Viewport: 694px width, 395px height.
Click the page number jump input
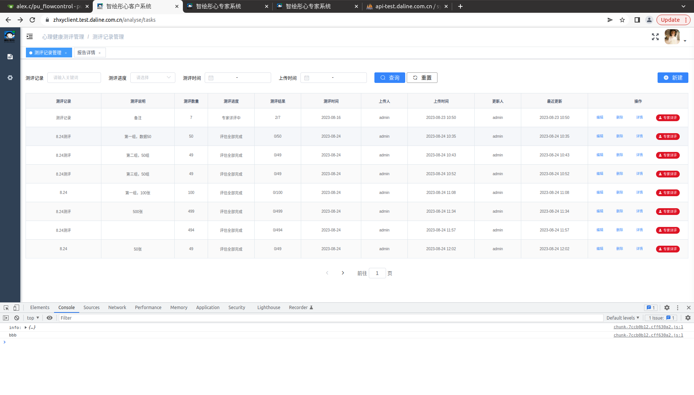click(x=377, y=273)
